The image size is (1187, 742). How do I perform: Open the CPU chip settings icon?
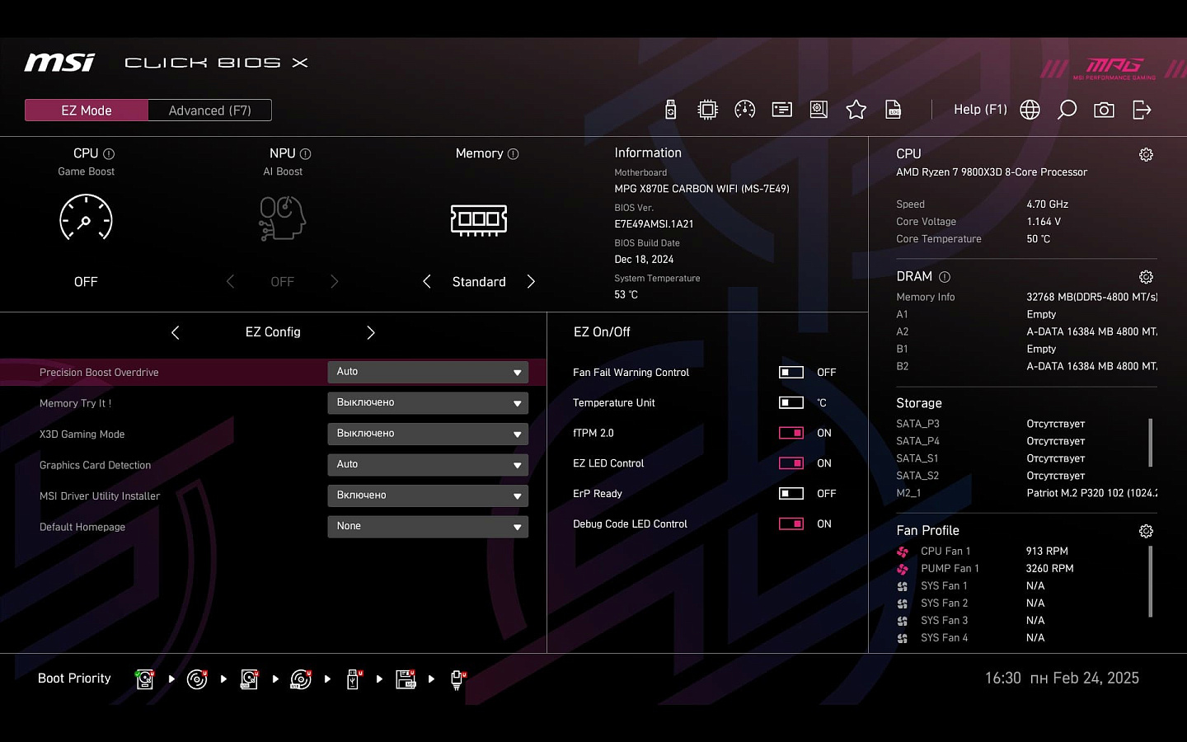pos(707,110)
